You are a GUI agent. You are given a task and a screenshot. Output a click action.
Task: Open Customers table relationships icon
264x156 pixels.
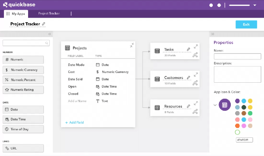click(195, 83)
